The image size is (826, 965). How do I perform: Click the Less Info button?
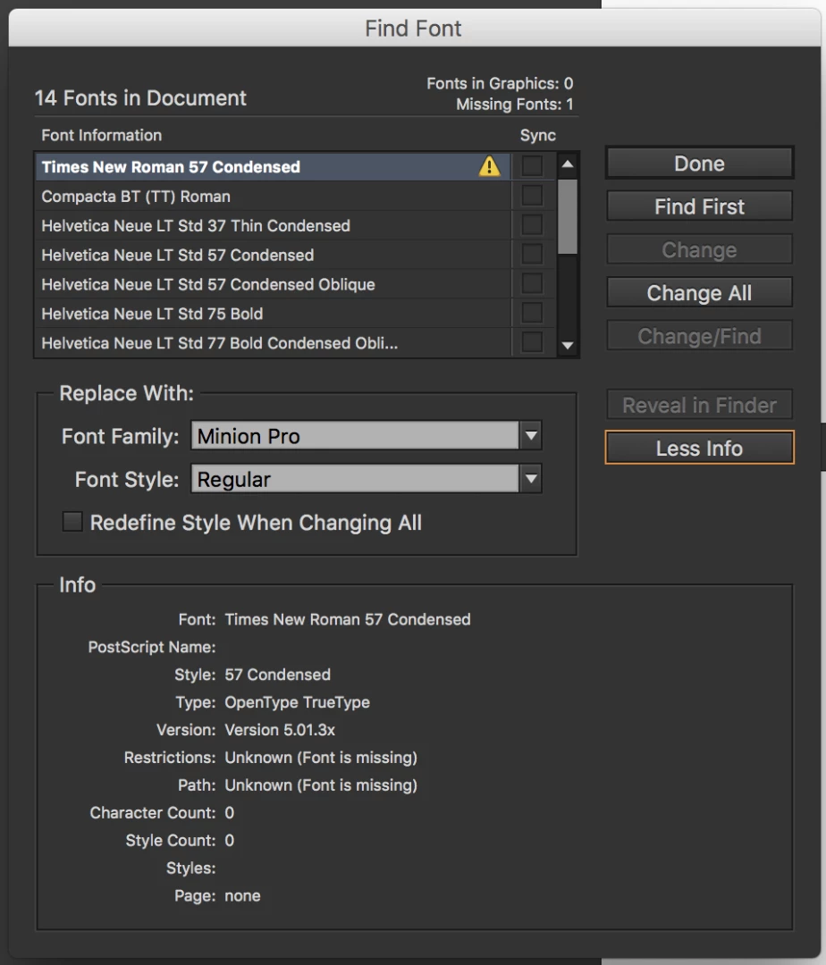click(699, 448)
